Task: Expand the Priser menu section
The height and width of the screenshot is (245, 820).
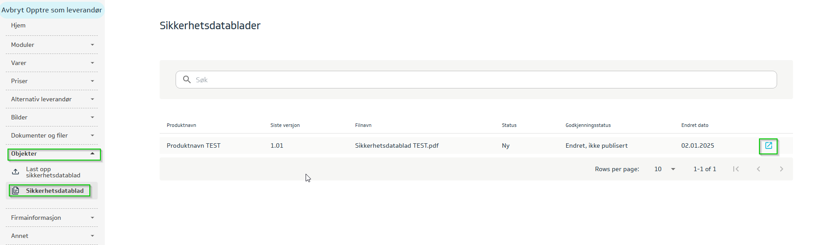Action: (52, 81)
